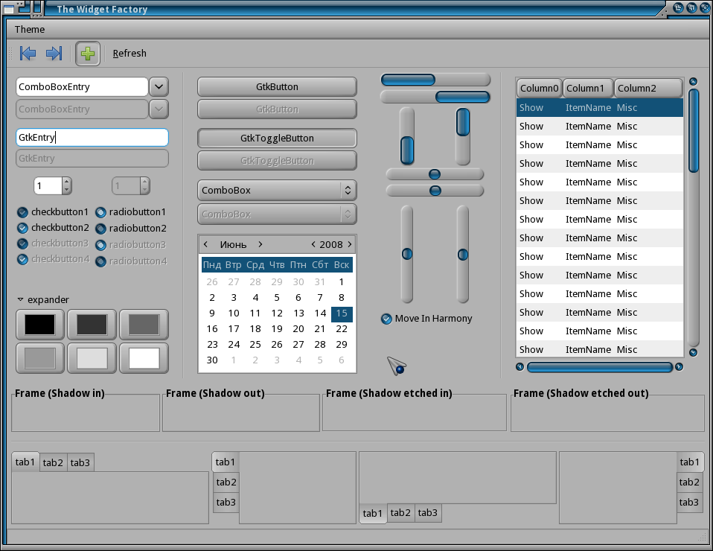Pick the light gray swatch beside white
Viewport: 713px width, 551px height.
click(92, 358)
